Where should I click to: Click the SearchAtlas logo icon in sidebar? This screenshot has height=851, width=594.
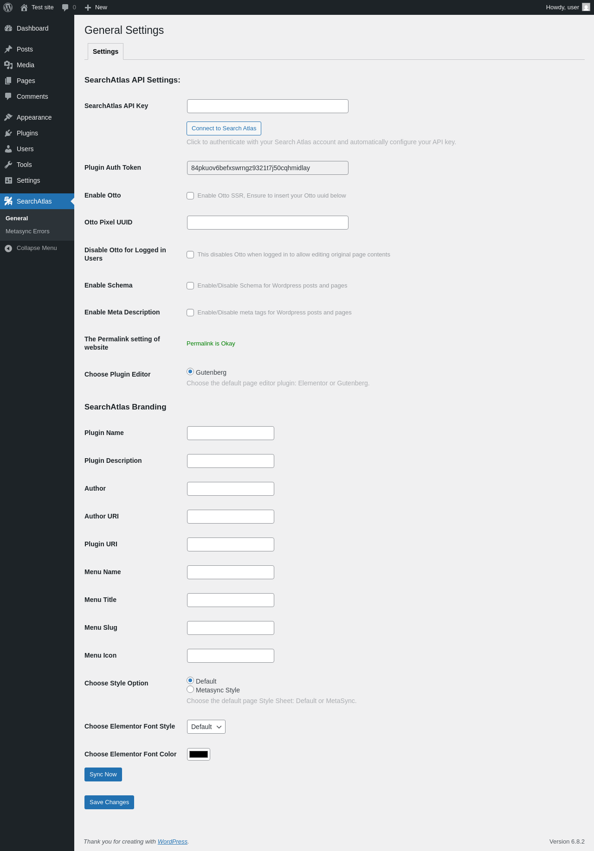[8, 201]
